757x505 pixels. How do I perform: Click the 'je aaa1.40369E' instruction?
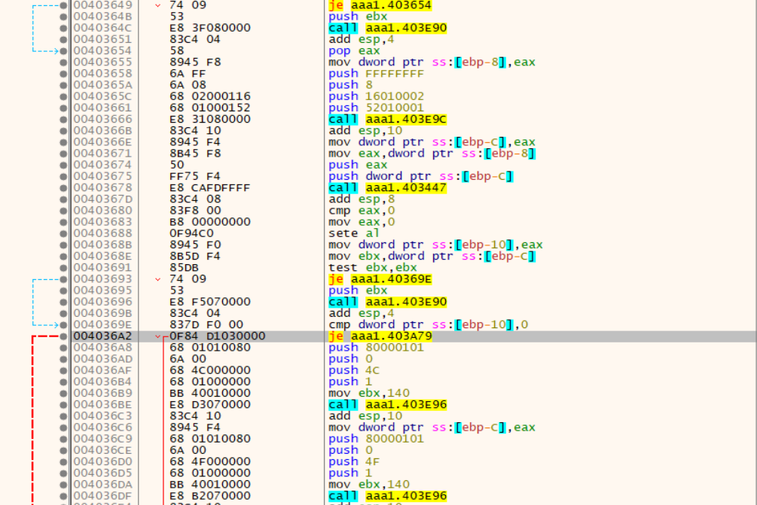pyautogui.click(x=380, y=279)
